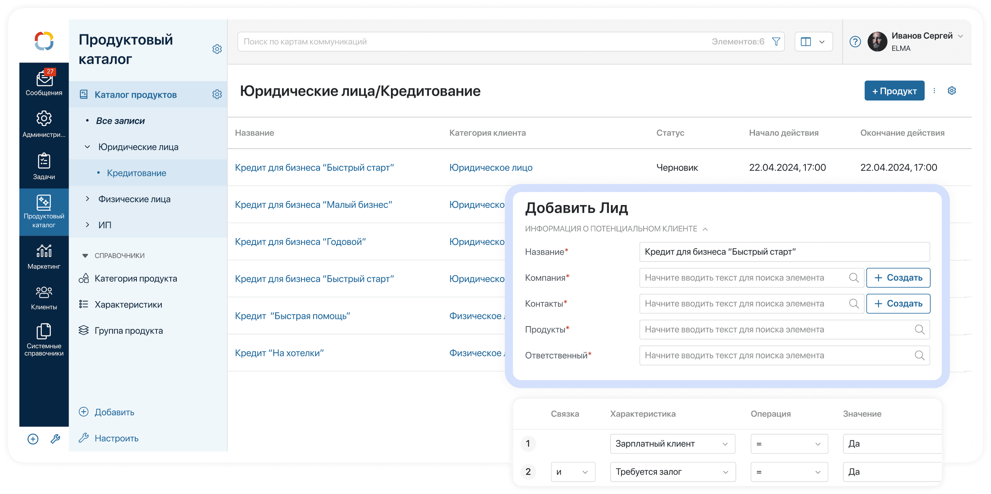Open the Категория продукта reference
Screen dimensions: 991x494
tap(136, 278)
